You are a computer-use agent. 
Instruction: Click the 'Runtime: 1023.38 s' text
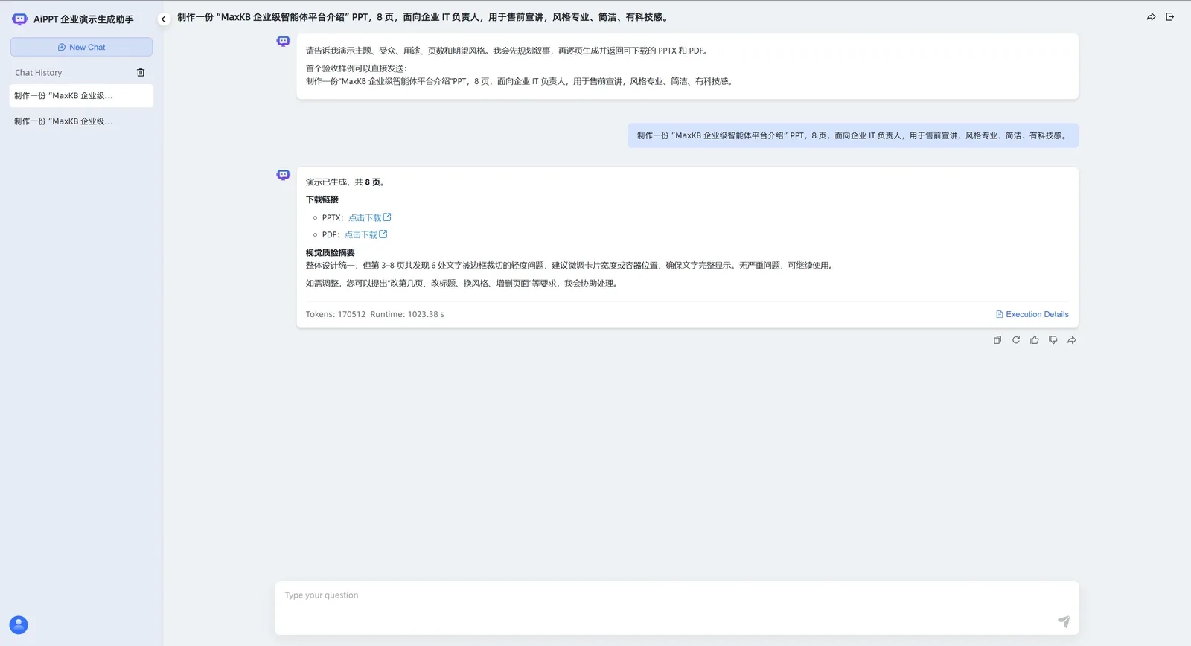point(407,314)
